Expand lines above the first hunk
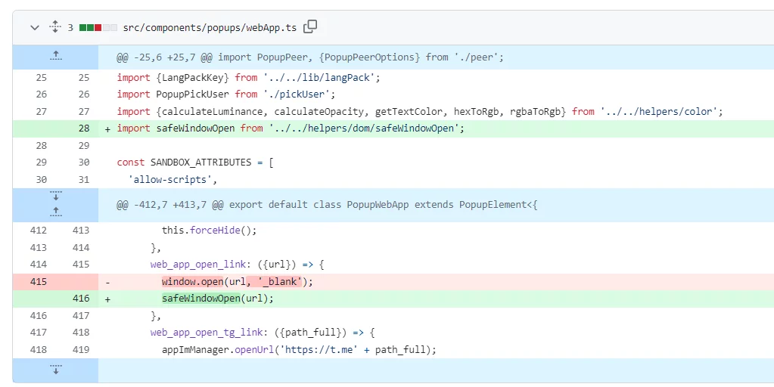The width and height of the screenshot is (774, 387). point(55,56)
